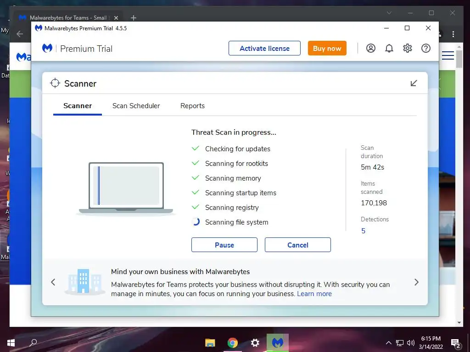Click the Malwarebytes logo next to Premium Trial
Image resolution: width=470 pixels, height=352 pixels.
pos(47,48)
